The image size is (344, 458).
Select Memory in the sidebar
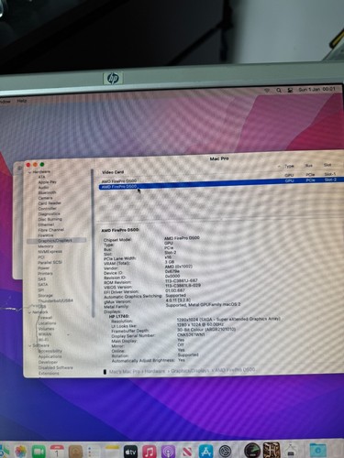click(x=46, y=246)
